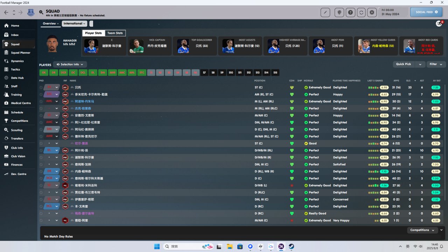
Task: Open the Scouting section
Action: [16, 130]
